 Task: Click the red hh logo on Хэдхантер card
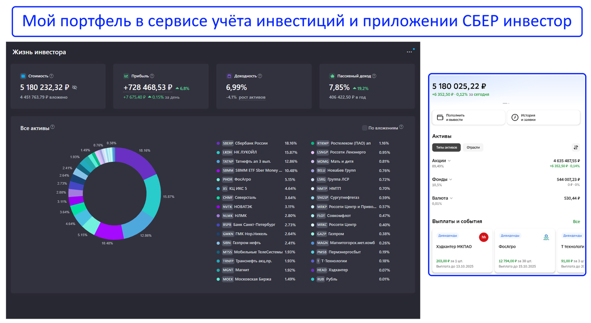pyautogui.click(x=484, y=237)
